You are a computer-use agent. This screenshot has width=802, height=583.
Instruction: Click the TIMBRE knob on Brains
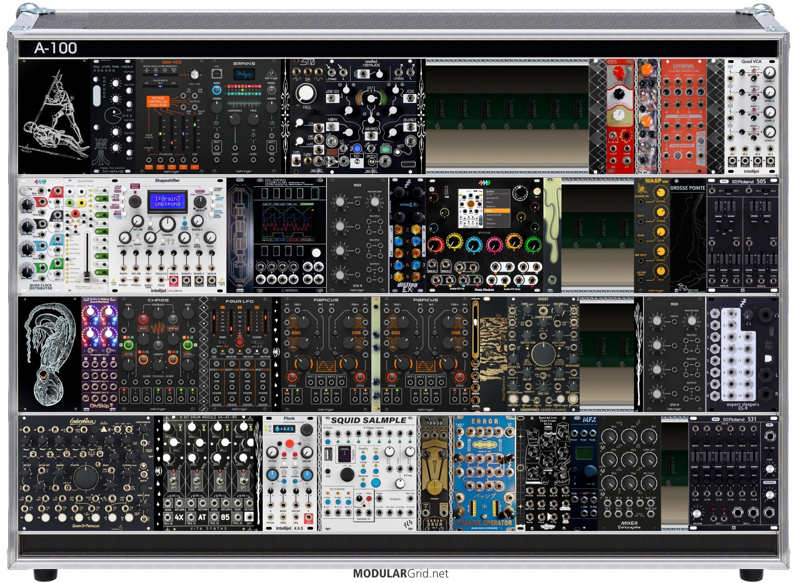tap(217, 108)
